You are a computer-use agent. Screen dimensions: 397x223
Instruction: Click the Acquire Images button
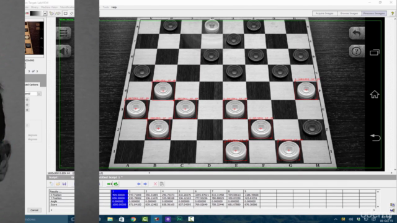(324, 14)
